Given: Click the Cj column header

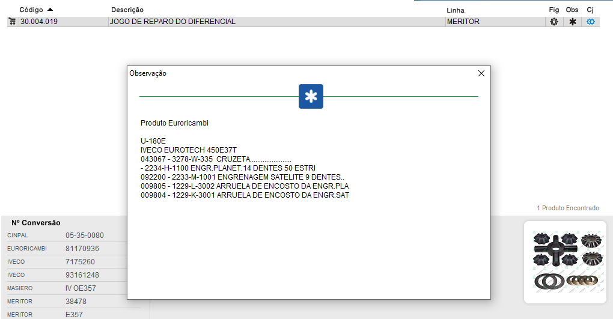Looking at the screenshot, I should click(590, 10).
